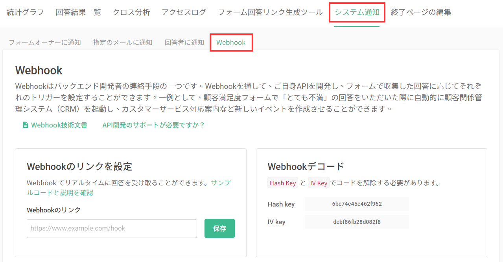This screenshot has width=503, height=262.
Task: Open the Webhook技術文書 link
Action: click(x=59, y=125)
